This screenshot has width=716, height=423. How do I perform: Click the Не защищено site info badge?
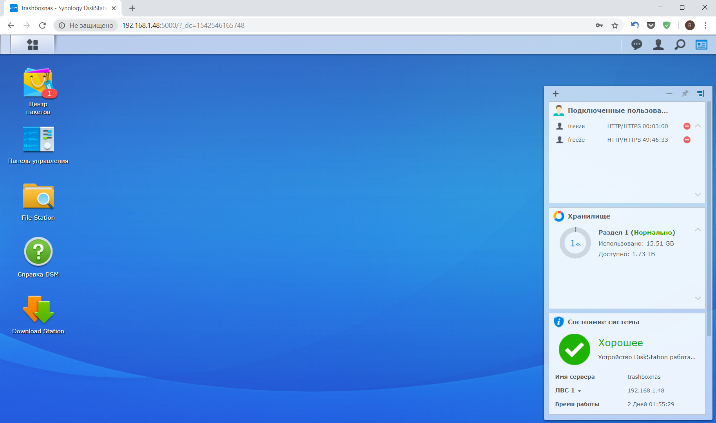coord(86,25)
